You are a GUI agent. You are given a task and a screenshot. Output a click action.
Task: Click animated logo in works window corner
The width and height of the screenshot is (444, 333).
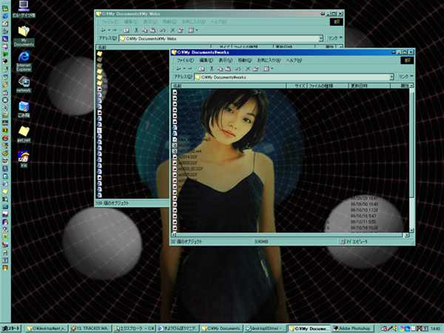pyautogui.click(x=408, y=61)
